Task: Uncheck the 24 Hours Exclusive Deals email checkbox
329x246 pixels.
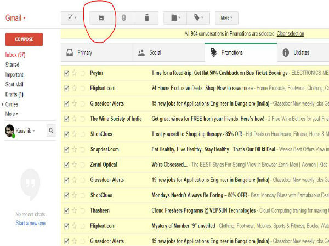Action: [x=66, y=88]
